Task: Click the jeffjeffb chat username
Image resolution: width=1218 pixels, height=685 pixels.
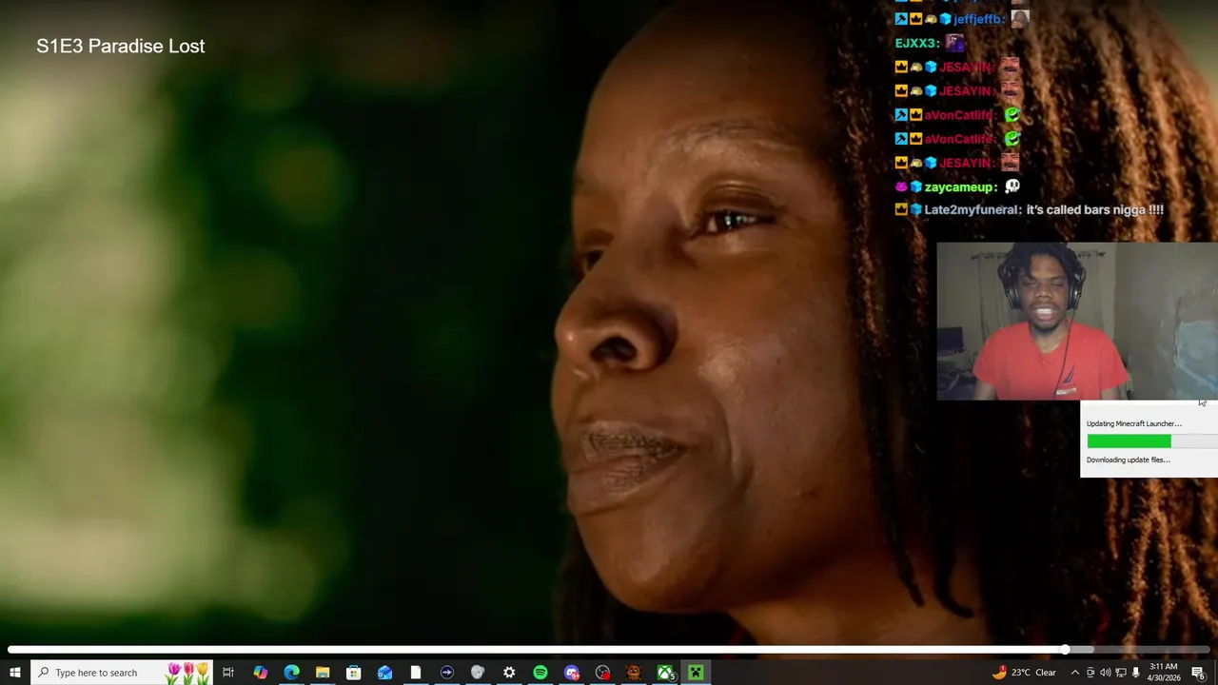Action: click(x=979, y=19)
